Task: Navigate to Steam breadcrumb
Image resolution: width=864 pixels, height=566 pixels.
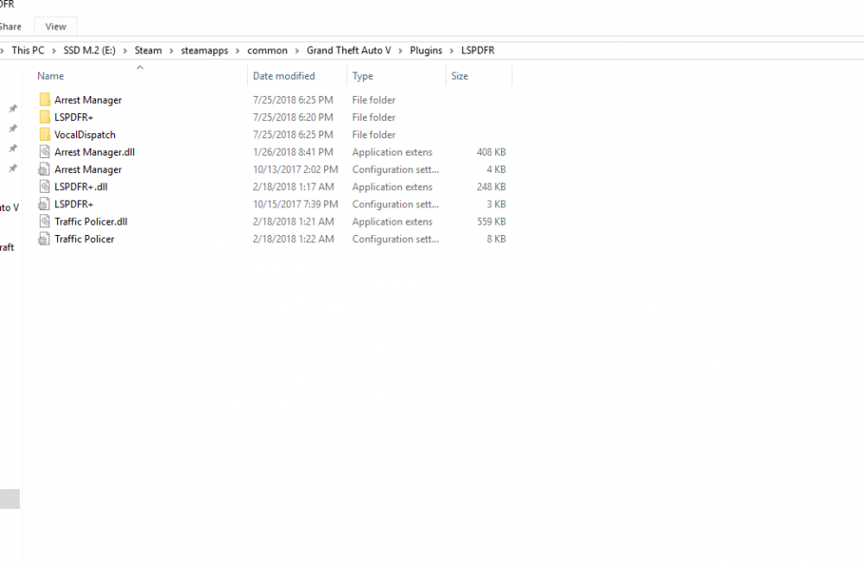Action: (x=149, y=50)
